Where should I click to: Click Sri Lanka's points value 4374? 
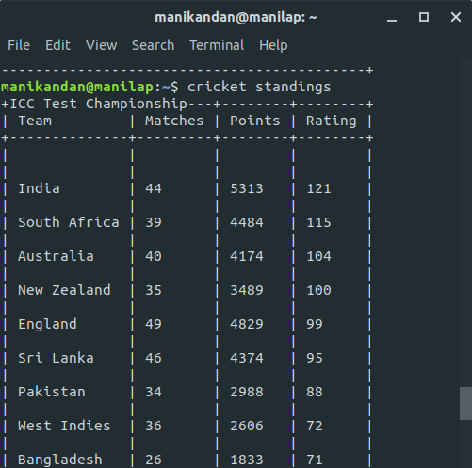point(247,358)
